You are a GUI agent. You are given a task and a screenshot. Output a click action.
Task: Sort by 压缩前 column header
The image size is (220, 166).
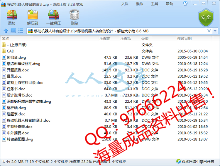coord(105,39)
